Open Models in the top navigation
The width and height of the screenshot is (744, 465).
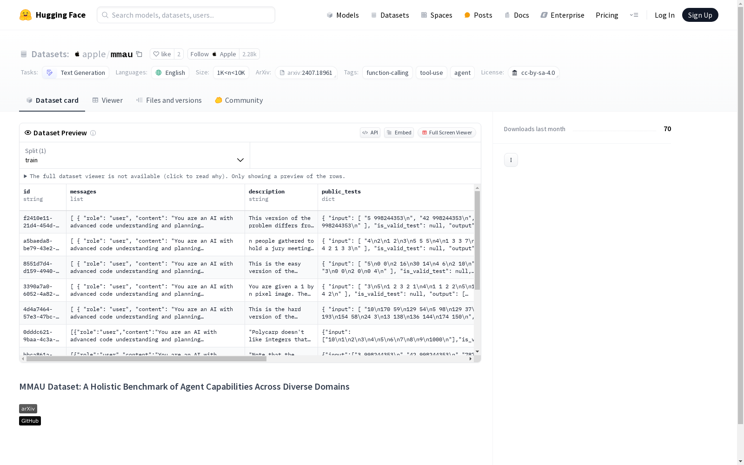pyautogui.click(x=343, y=15)
